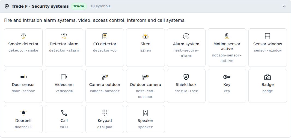Click the "detector-alarm" identifier text

tap(64, 50)
